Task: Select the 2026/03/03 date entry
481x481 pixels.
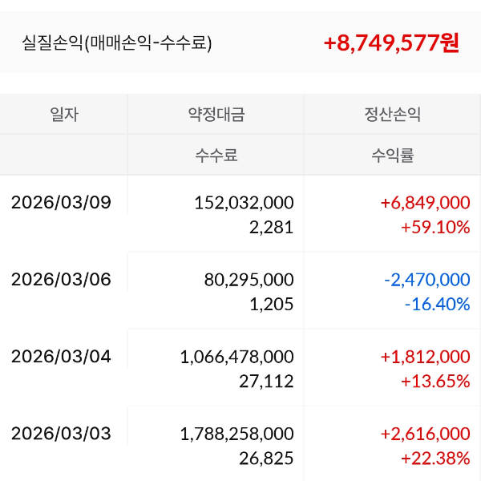Action: [x=61, y=434]
